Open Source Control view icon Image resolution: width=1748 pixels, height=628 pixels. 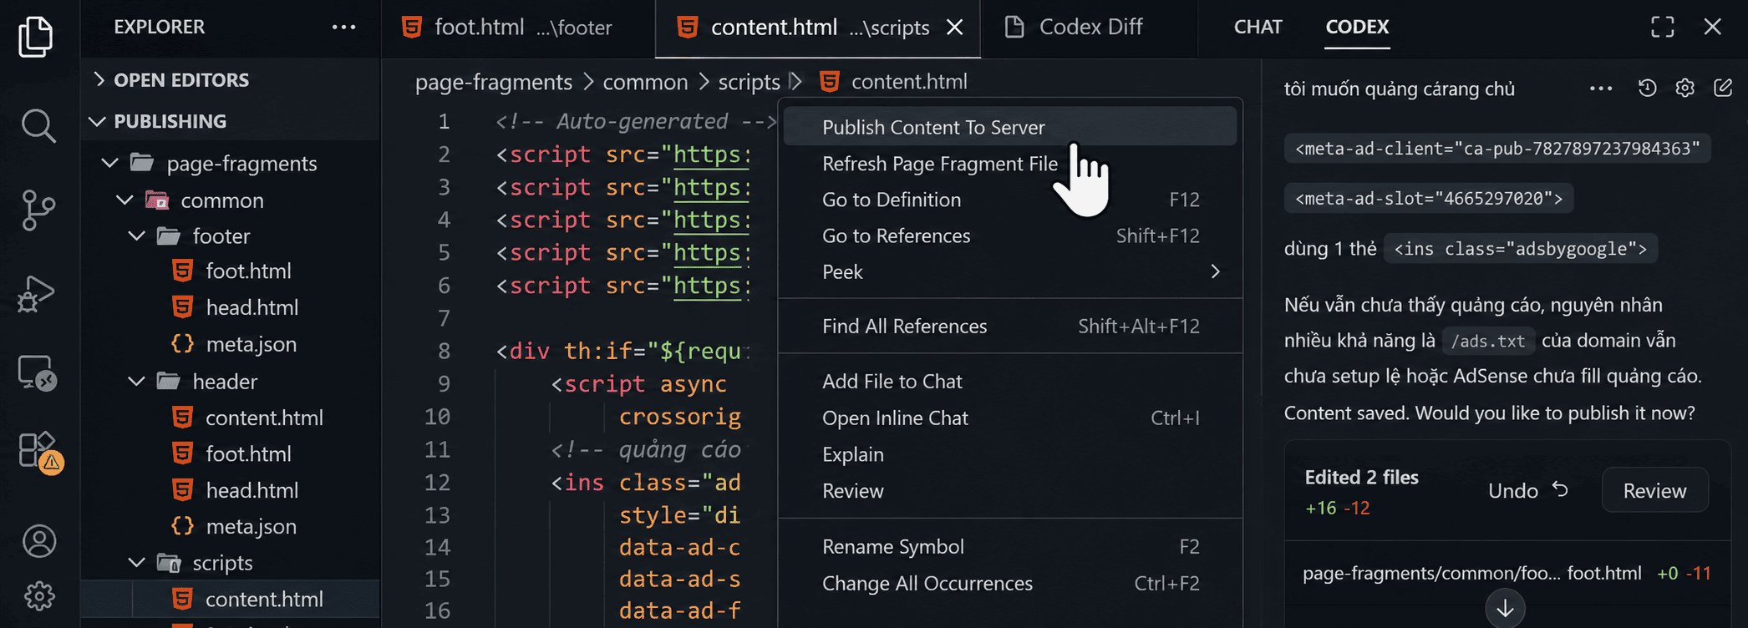(38, 210)
